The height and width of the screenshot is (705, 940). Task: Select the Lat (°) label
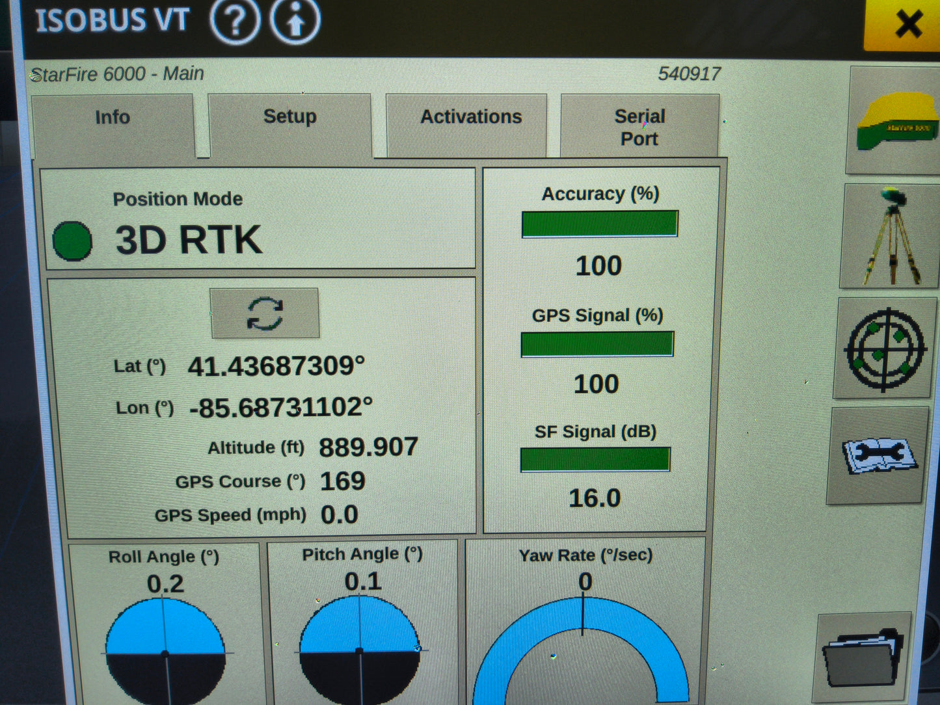point(139,366)
